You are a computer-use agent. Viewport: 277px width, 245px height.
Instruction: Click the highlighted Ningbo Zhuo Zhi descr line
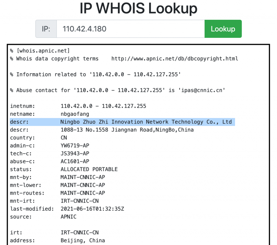point(146,122)
